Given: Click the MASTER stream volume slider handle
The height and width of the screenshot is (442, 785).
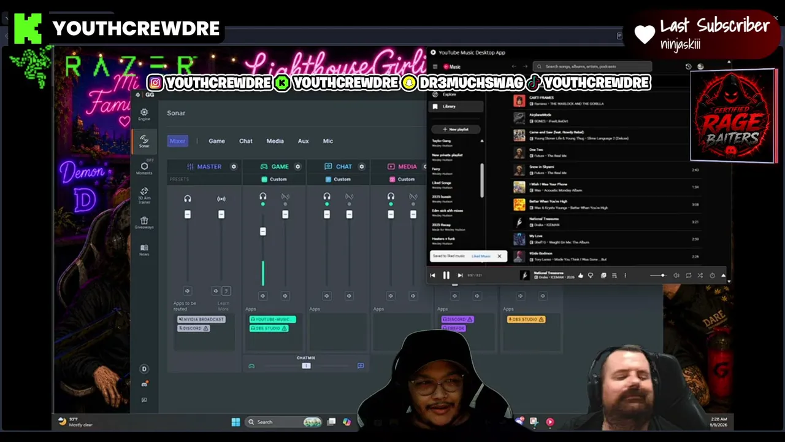Looking at the screenshot, I should coord(221,214).
